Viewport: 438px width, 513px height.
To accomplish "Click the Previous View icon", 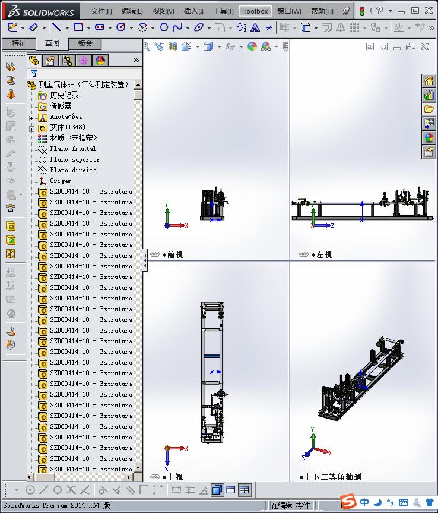I will (159, 47).
